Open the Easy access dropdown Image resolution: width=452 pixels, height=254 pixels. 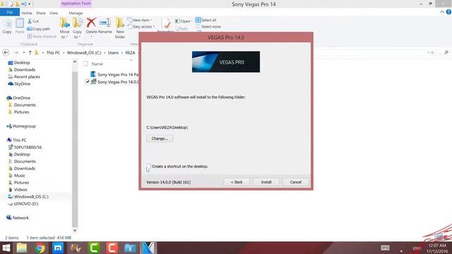pos(141,27)
